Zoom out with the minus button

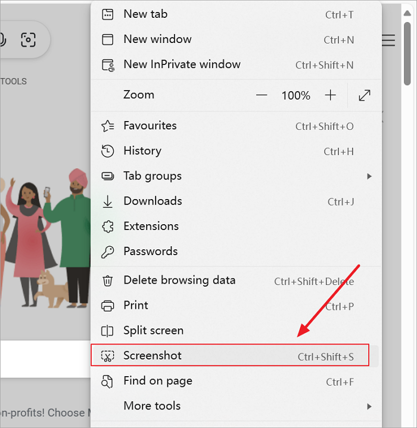pos(262,95)
